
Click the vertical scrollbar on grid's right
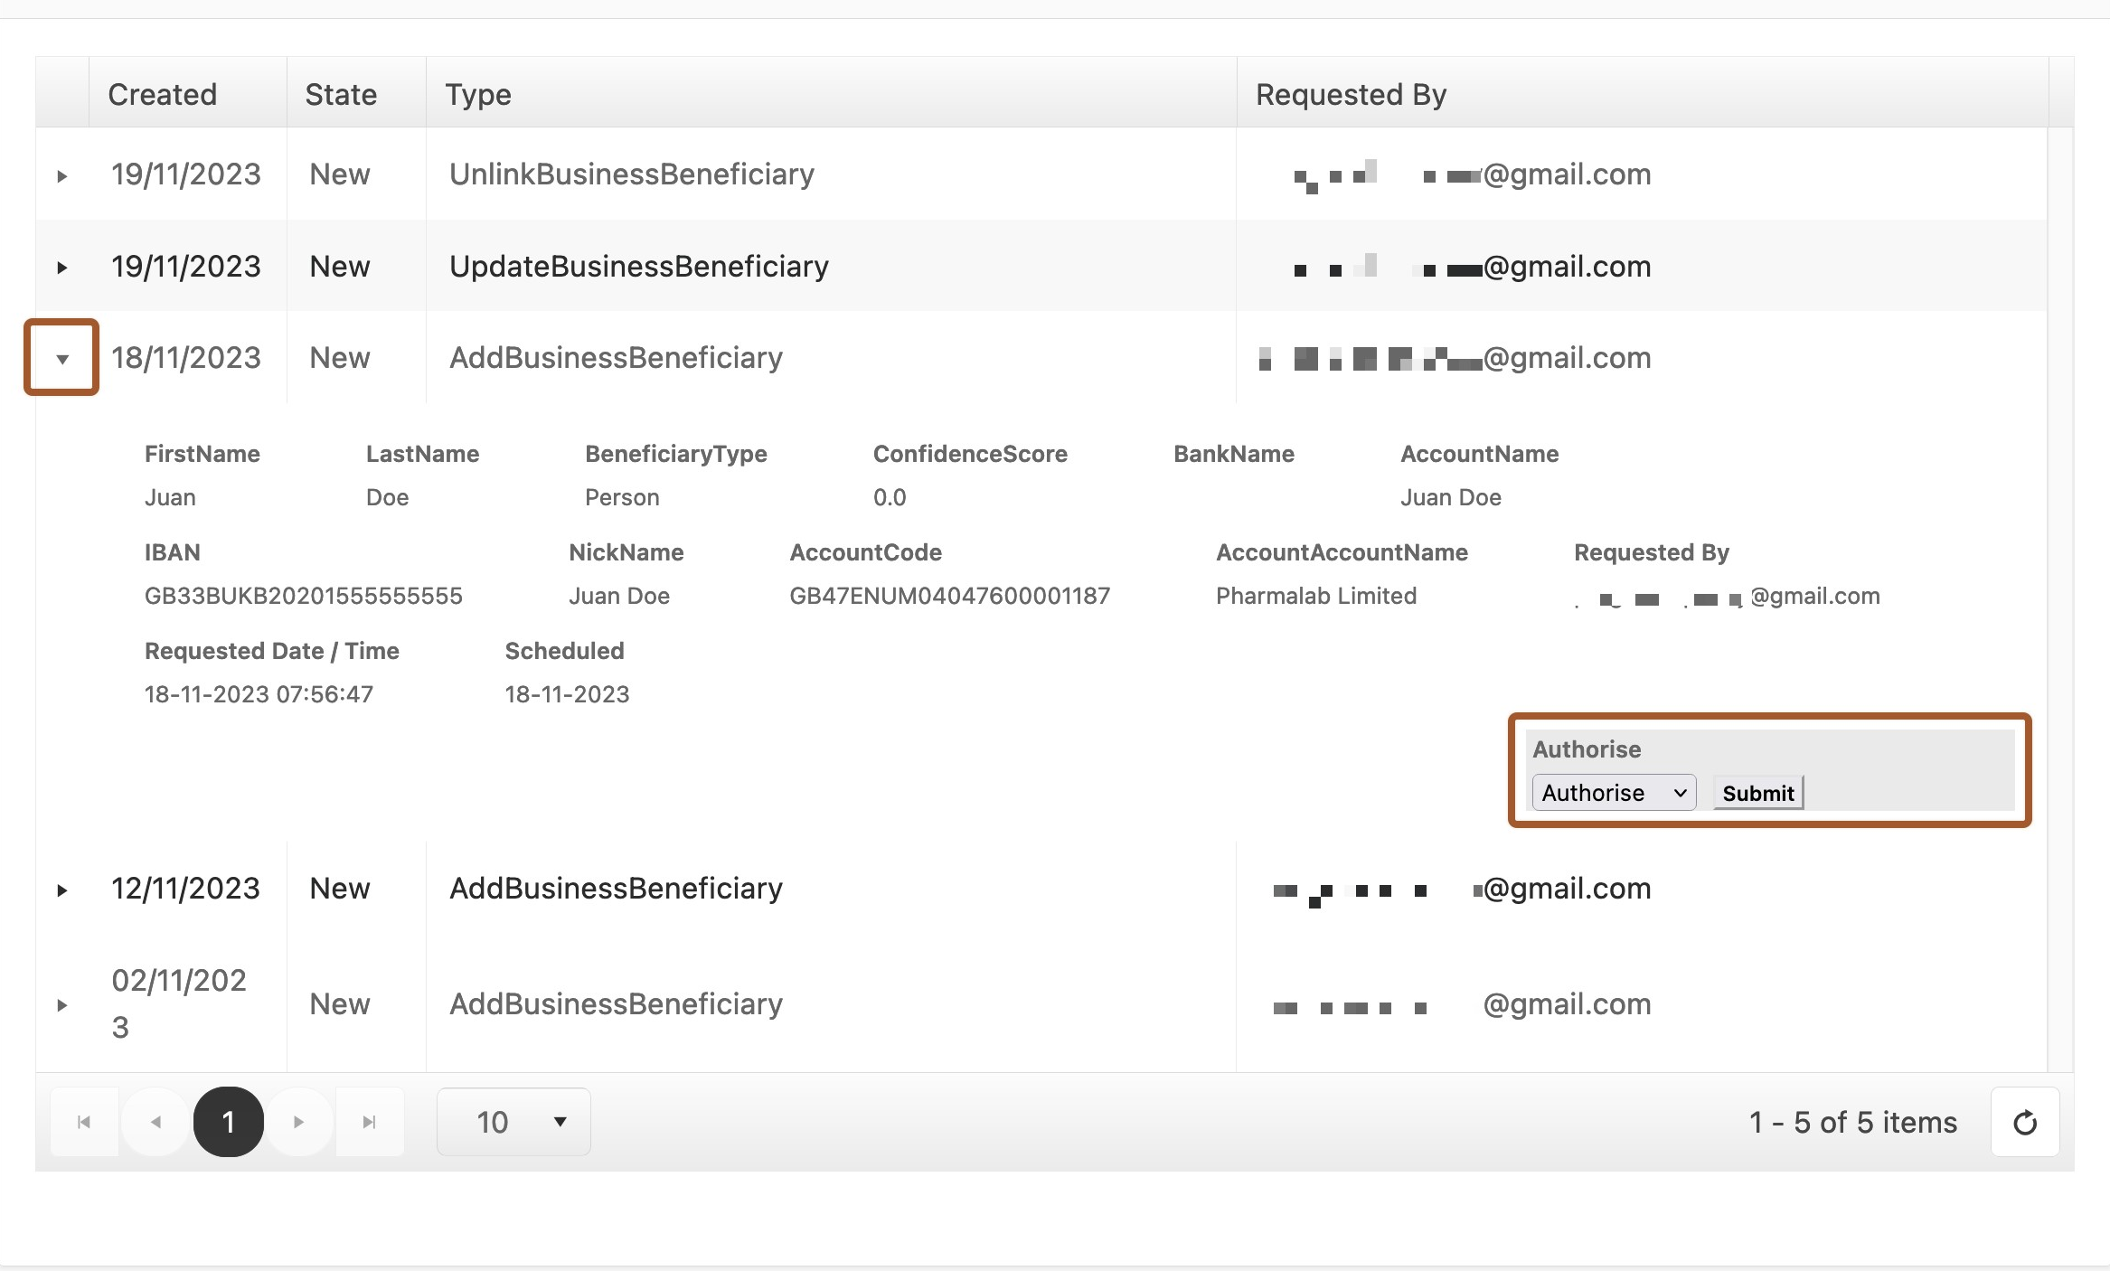(2060, 597)
